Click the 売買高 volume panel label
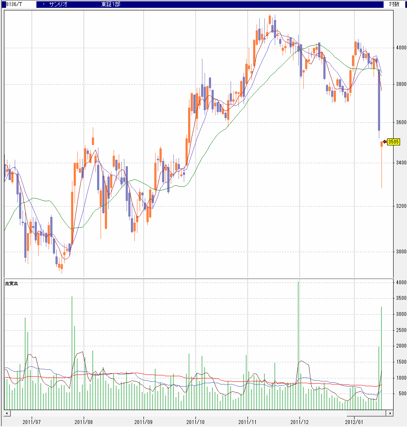 point(11,283)
